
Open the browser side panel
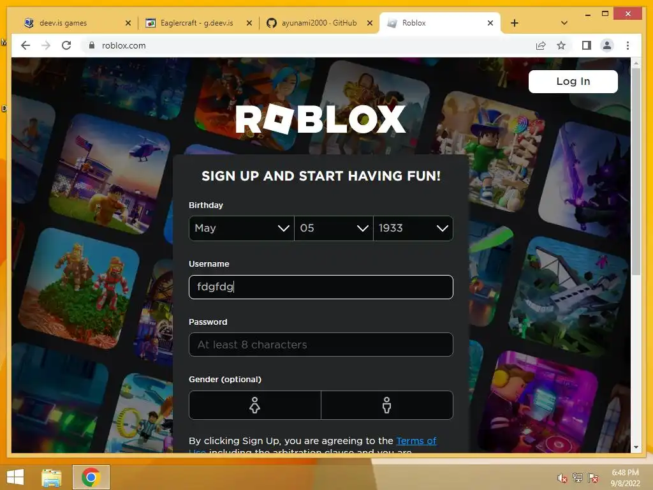pyautogui.click(x=587, y=45)
